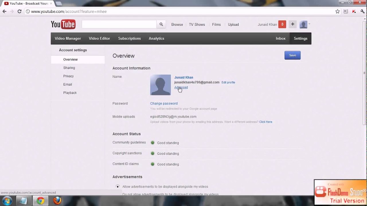Select the Settings tab

coord(300,38)
